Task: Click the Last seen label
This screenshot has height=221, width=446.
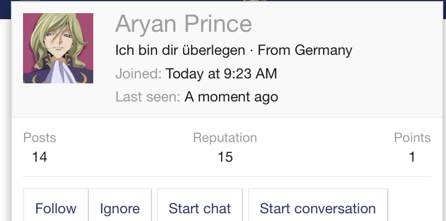Action: tap(148, 97)
